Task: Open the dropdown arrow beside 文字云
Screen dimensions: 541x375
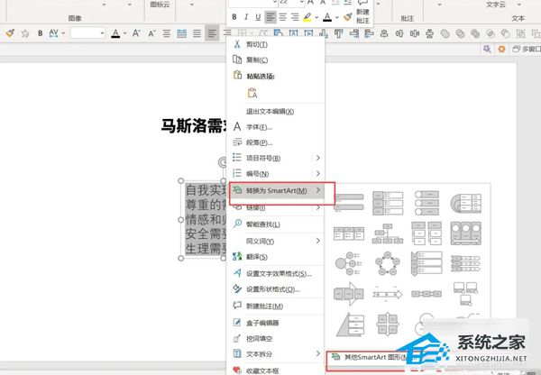Action: tap(519, 5)
